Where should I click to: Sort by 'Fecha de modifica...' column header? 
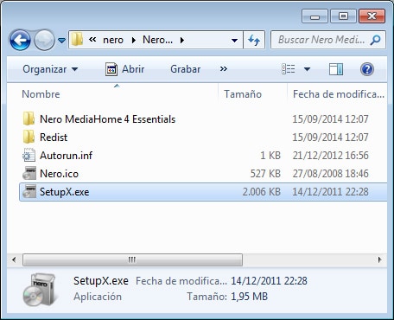click(339, 94)
